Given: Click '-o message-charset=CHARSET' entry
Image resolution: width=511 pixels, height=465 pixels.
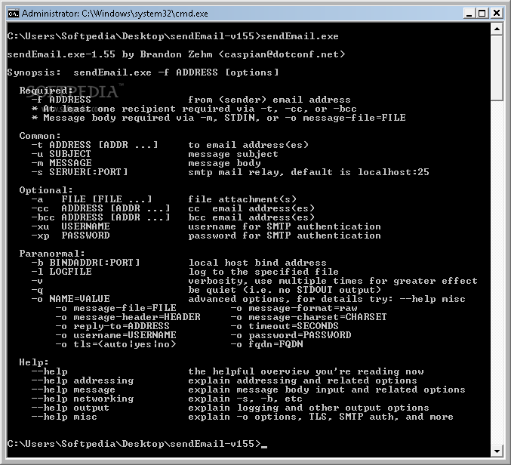Looking at the screenshot, I should [308, 317].
